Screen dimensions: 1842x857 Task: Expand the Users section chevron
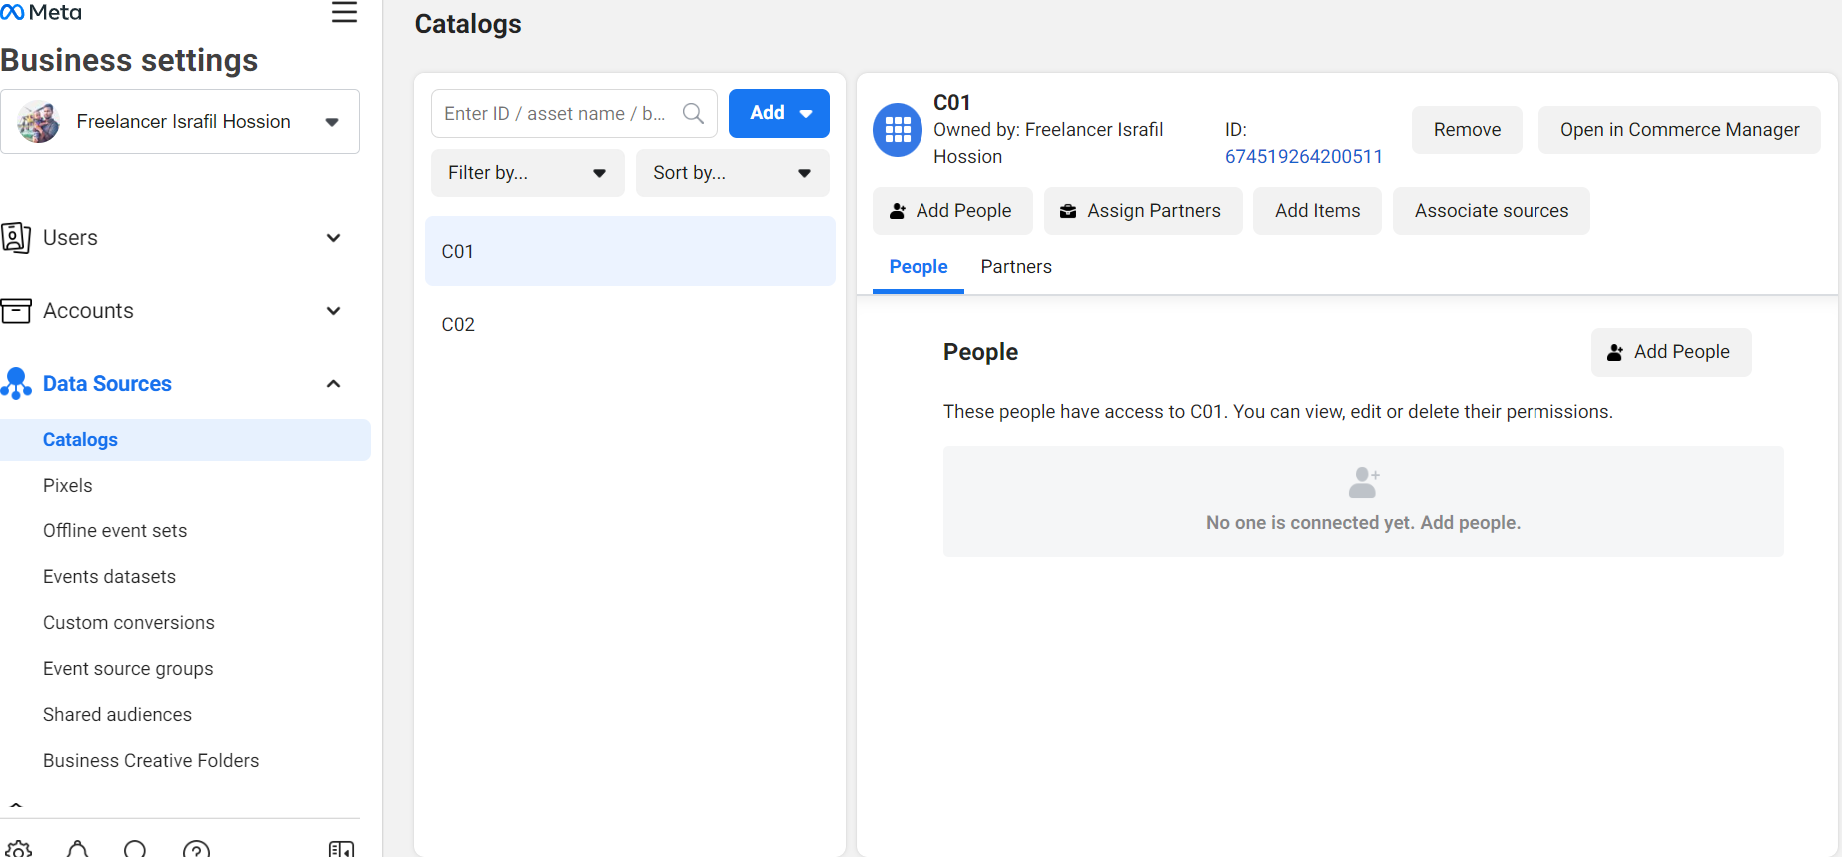point(334,238)
